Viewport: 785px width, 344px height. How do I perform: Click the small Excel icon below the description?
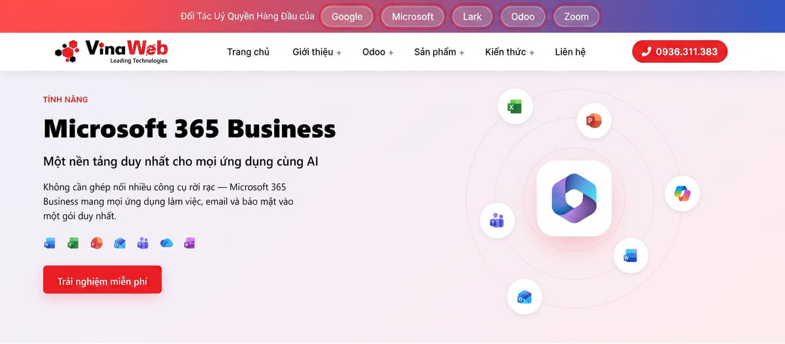pyautogui.click(x=73, y=243)
